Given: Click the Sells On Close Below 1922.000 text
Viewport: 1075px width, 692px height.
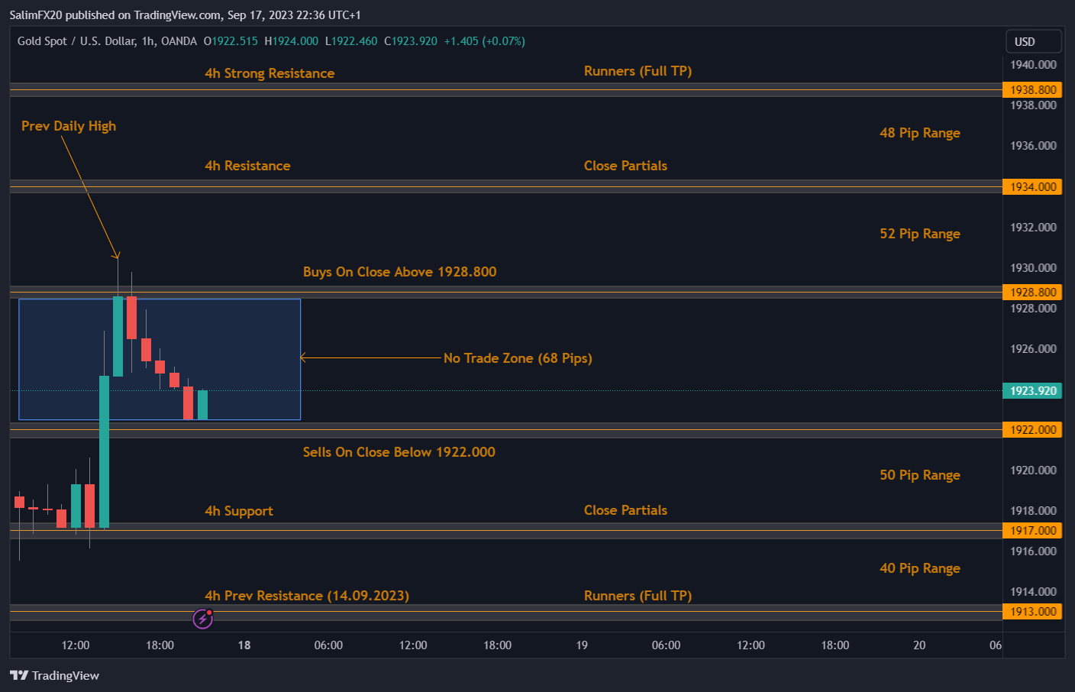Looking at the screenshot, I should click(399, 451).
